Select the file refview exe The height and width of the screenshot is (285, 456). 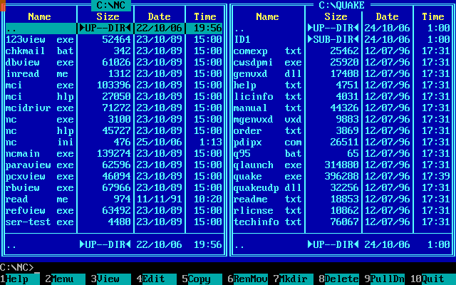pyautogui.click(x=114, y=211)
